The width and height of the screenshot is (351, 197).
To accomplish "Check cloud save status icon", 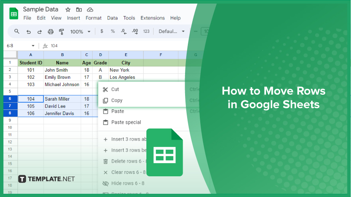I will pos(90,10).
